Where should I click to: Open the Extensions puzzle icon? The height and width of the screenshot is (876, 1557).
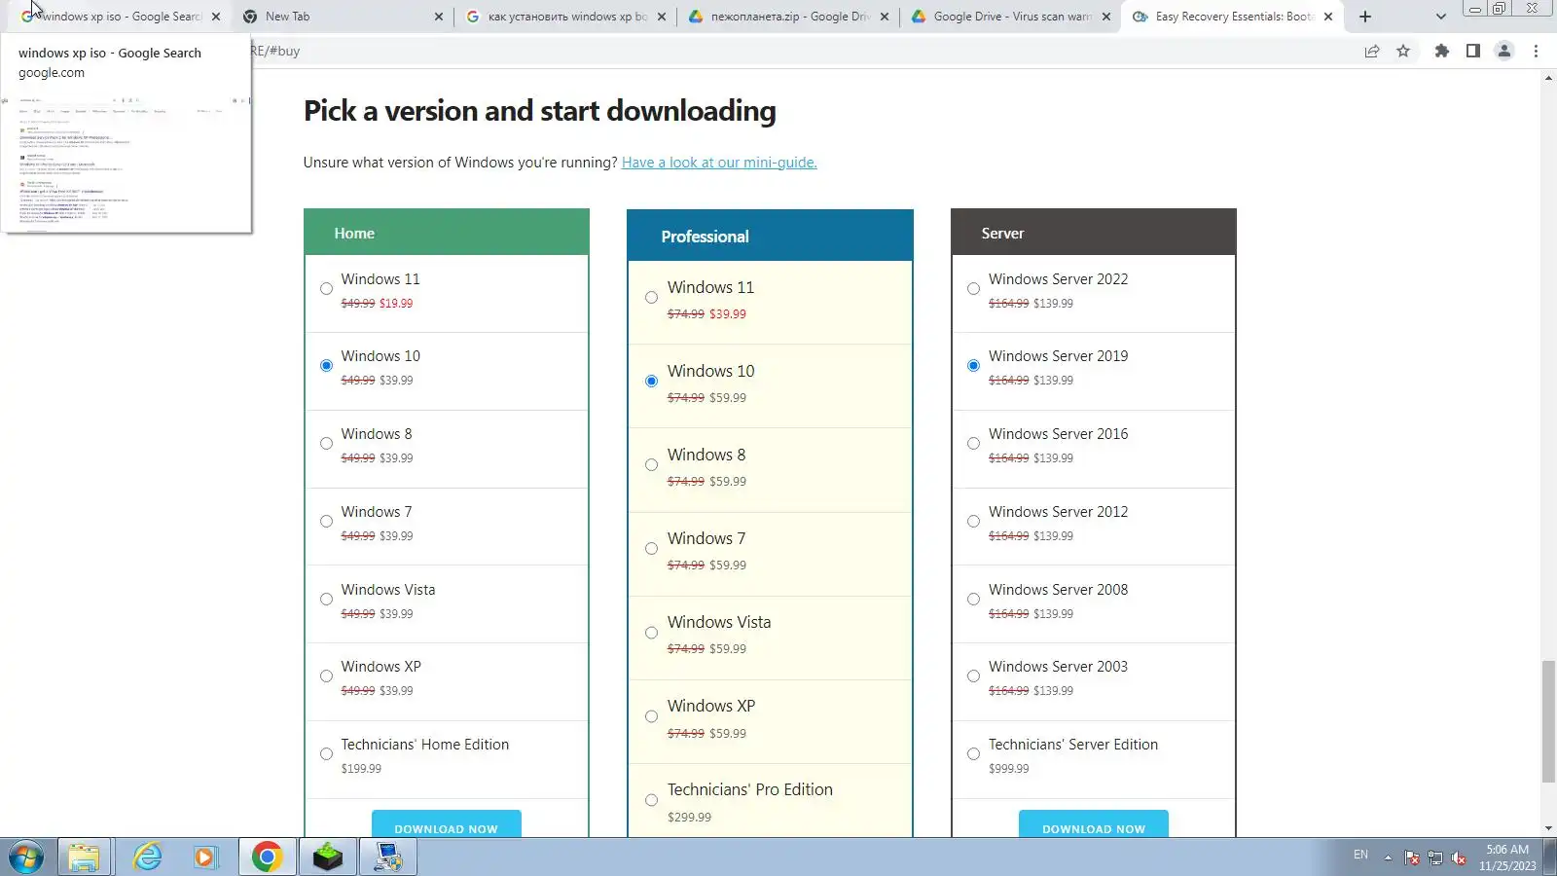(1442, 52)
